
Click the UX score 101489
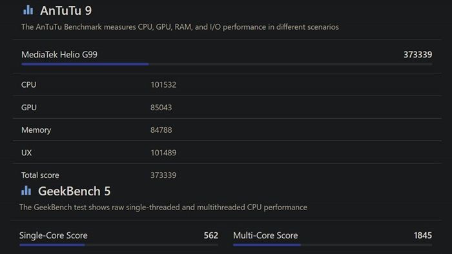point(163,153)
